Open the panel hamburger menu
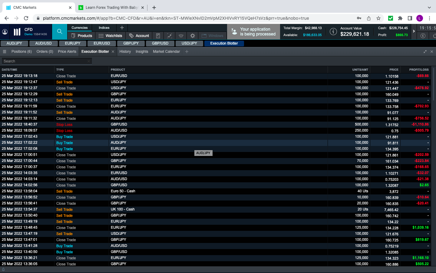The width and height of the screenshot is (436, 273). point(5,52)
